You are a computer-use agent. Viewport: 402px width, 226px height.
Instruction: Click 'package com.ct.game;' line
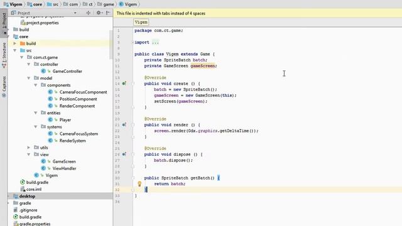pyautogui.click(x=159, y=31)
